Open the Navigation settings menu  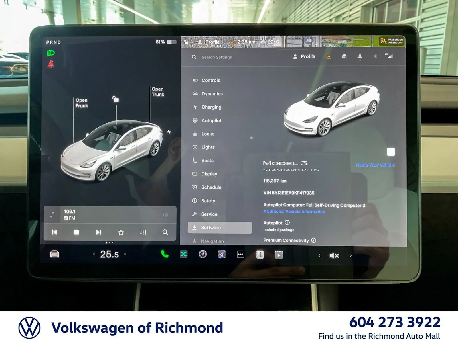click(x=208, y=241)
